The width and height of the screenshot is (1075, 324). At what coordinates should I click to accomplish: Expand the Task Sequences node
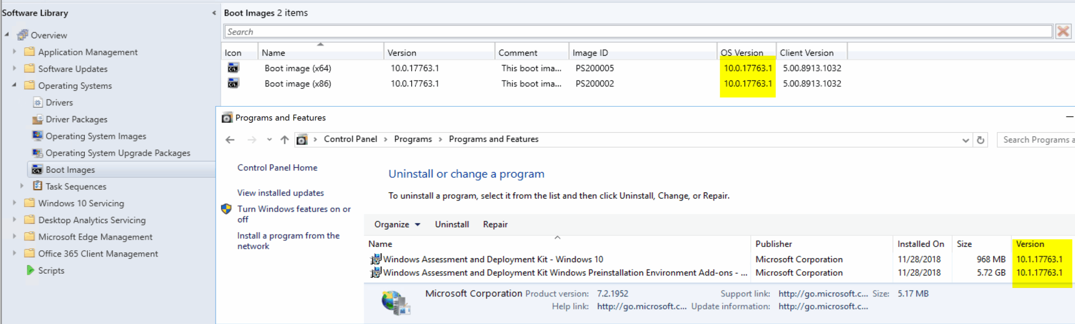tap(22, 186)
